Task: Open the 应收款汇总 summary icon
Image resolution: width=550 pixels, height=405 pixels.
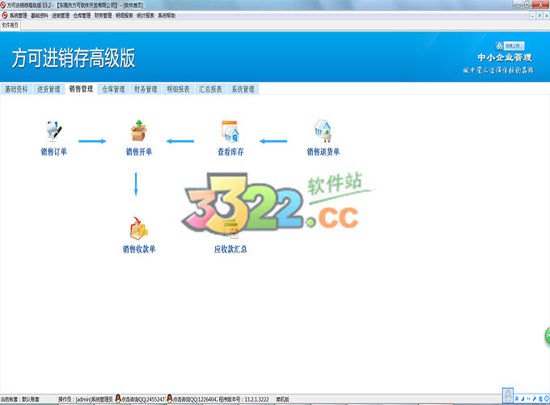Action: (x=231, y=228)
